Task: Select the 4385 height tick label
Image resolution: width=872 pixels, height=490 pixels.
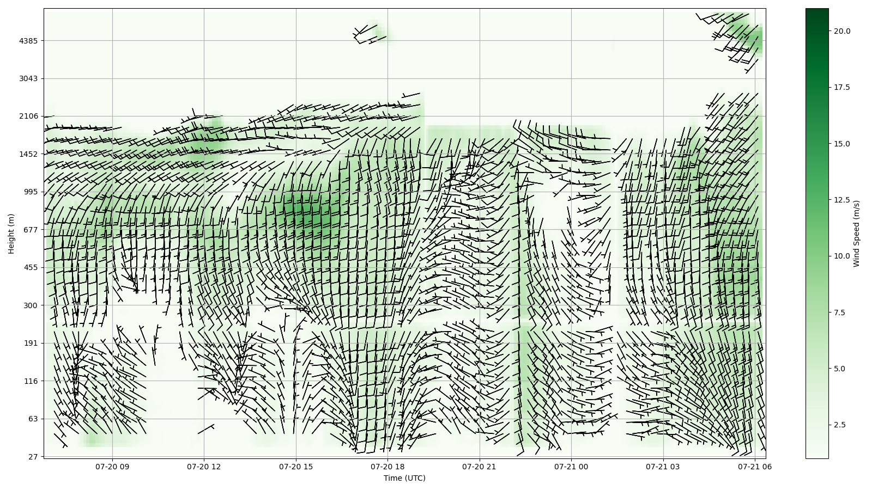Action: [28, 41]
